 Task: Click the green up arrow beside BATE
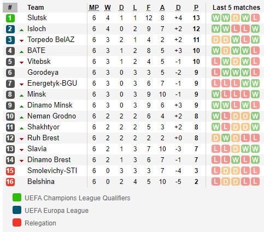21,52
